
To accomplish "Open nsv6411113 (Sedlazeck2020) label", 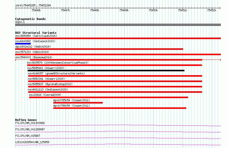I will pyautogui.click(x=48, y=89).
